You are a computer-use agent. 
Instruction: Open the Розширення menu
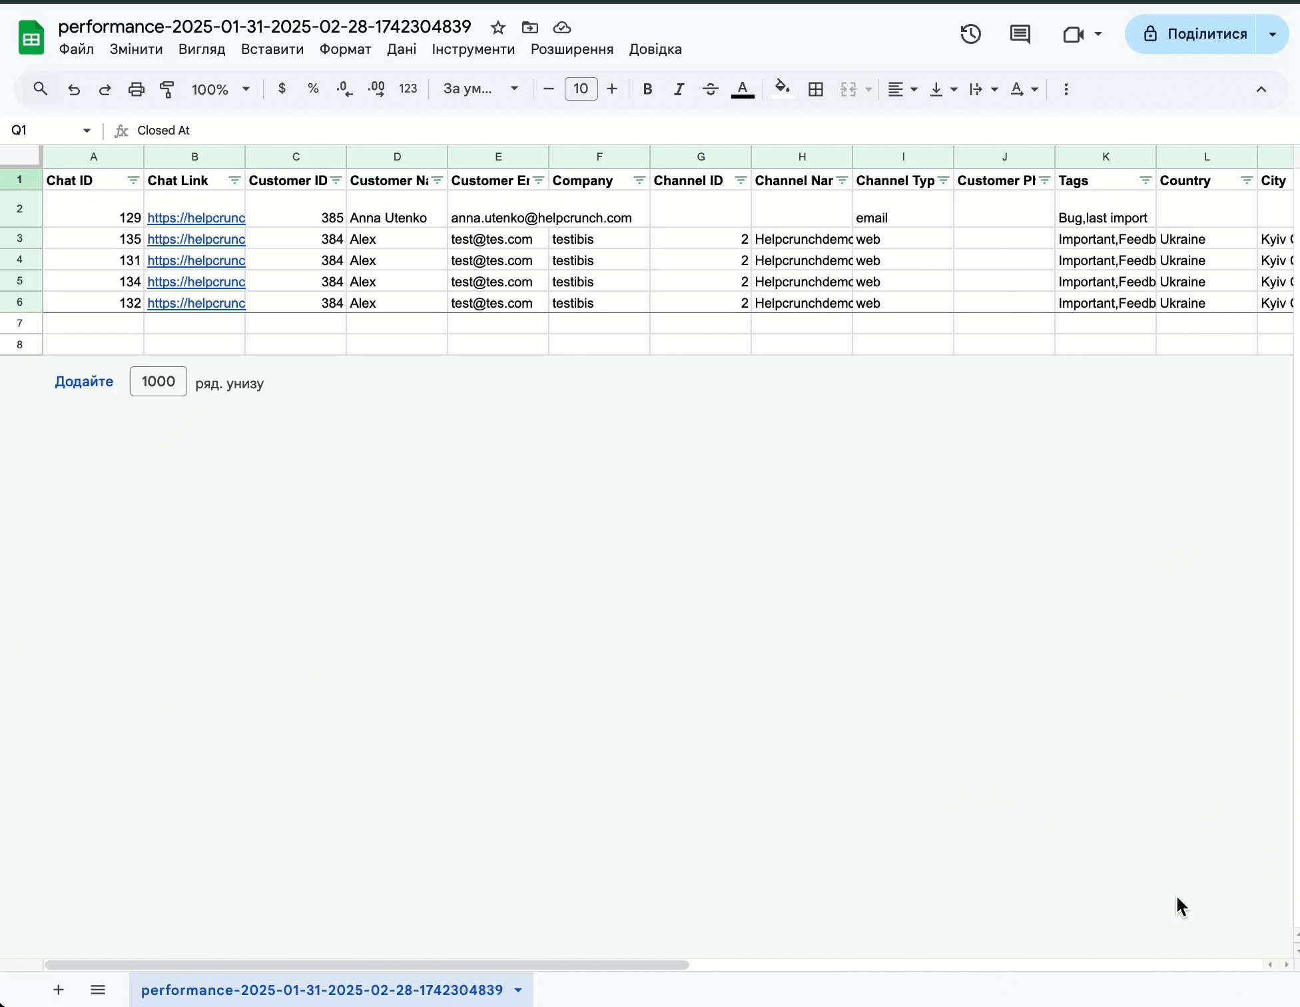pyautogui.click(x=571, y=49)
